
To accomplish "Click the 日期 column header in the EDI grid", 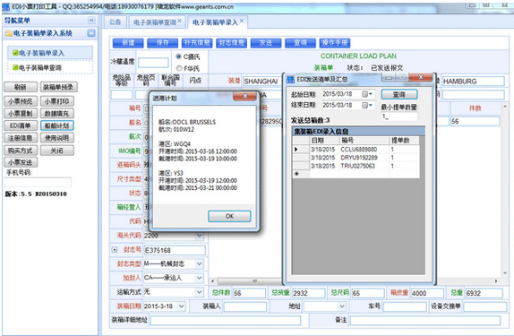I will pyautogui.click(x=324, y=141).
